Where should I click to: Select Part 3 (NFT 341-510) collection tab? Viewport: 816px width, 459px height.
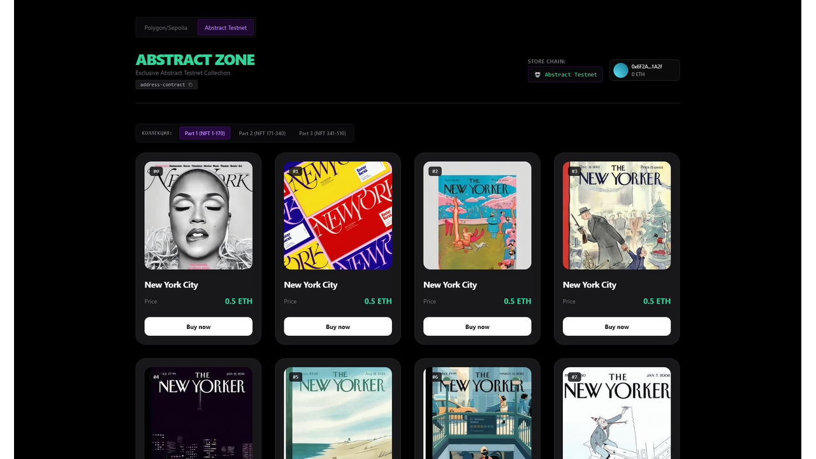click(323, 133)
